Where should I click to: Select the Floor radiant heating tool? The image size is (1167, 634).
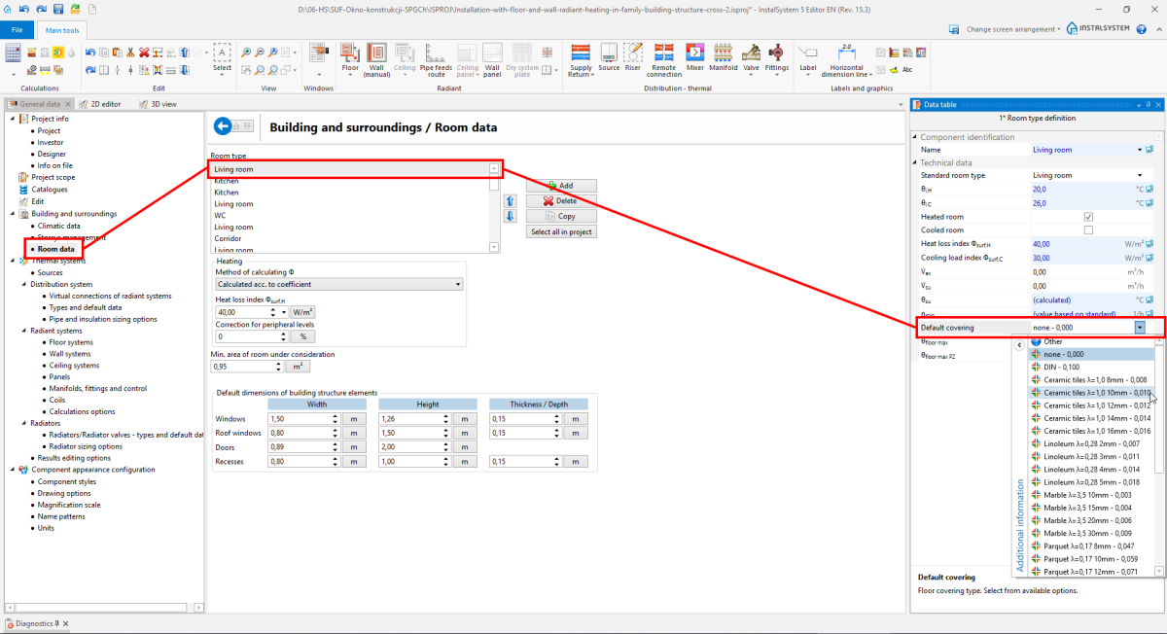pyautogui.click(x=350, y=56)
